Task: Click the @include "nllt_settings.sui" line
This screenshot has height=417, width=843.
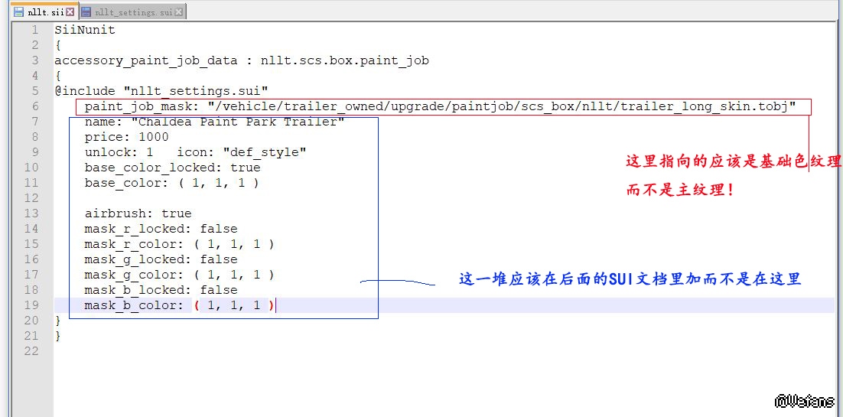Action: [x=161, y=91]
